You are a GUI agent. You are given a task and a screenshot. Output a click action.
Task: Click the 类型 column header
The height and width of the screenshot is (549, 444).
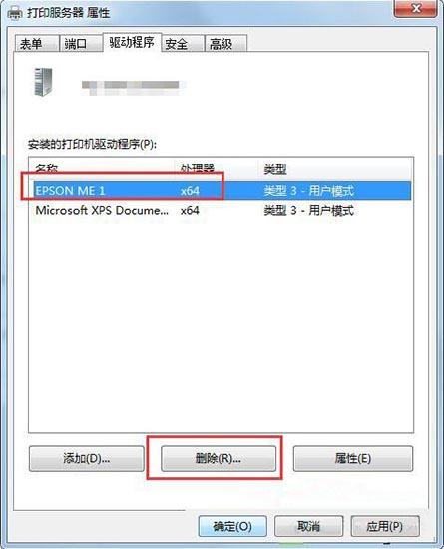pos(336,170)
